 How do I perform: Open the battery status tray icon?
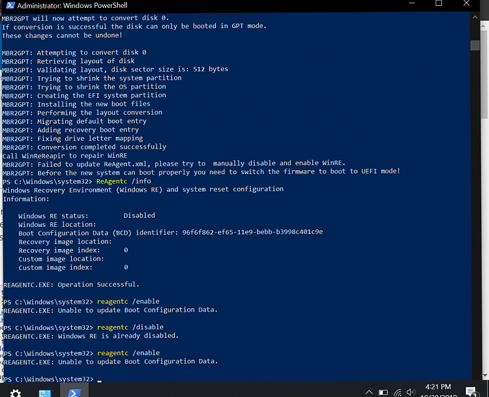coord(383,392)
